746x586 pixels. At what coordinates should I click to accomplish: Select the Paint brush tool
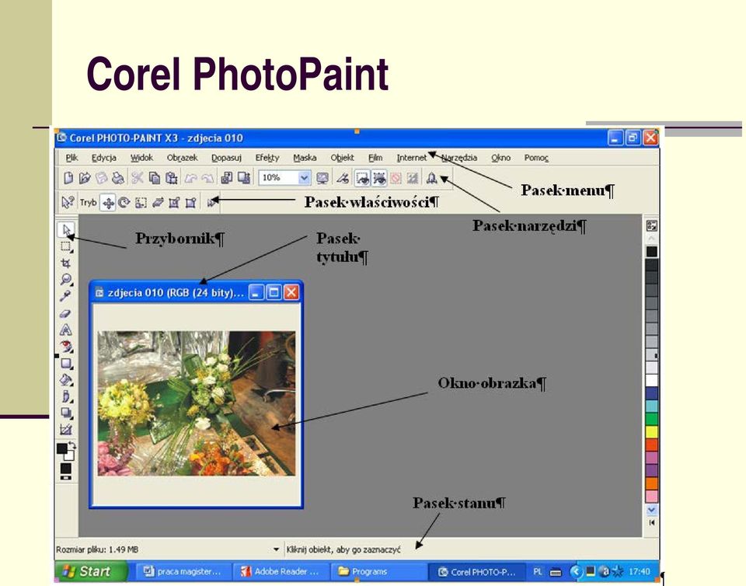click(x=66, y=396)
